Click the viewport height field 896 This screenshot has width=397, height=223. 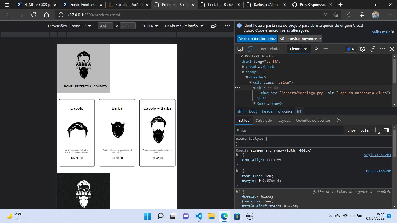(128, 26)
